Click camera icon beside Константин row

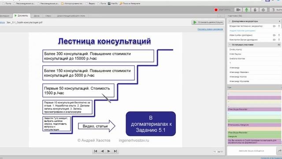(x=274, y=40)
